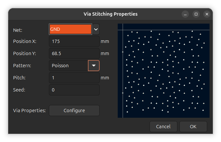Viewport: 221px width, 142px height.
Task: Open Via Properties with Configure button
Action: click(74, 111)
